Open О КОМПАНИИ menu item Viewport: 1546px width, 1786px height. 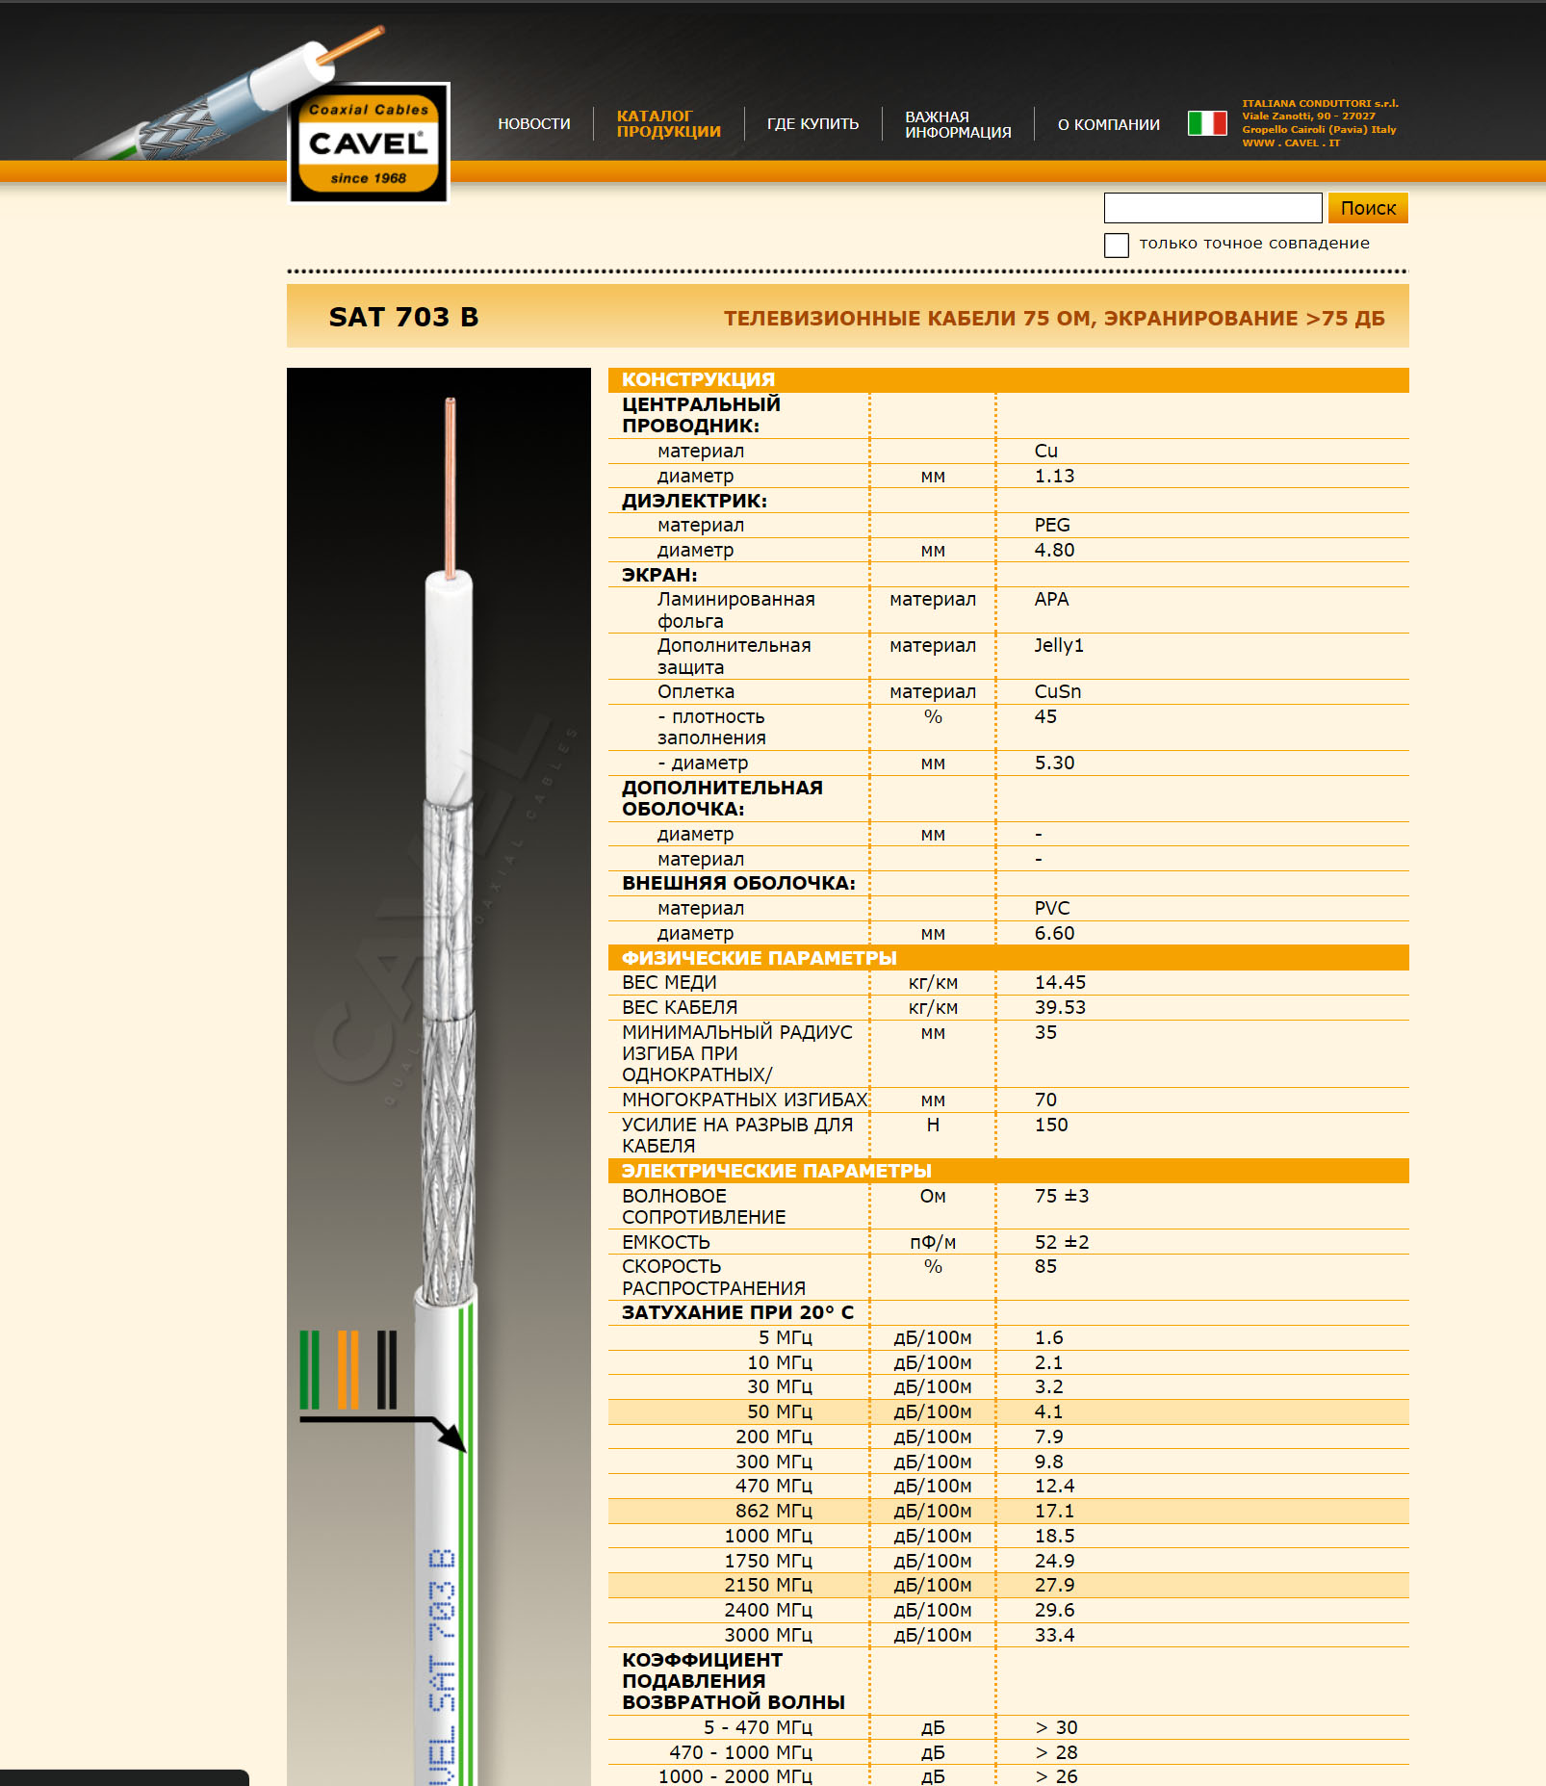(1109, 124)
